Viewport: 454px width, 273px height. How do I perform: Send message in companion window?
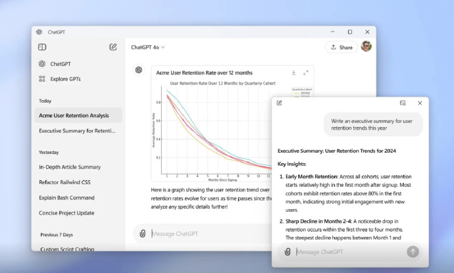coord(413,251)
